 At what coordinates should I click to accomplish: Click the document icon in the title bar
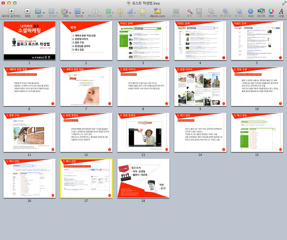click(128, 3)
